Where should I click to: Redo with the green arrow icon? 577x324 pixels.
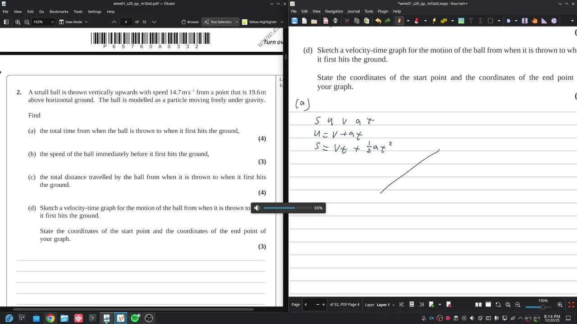pyautogui.click(x=388, y=21)
